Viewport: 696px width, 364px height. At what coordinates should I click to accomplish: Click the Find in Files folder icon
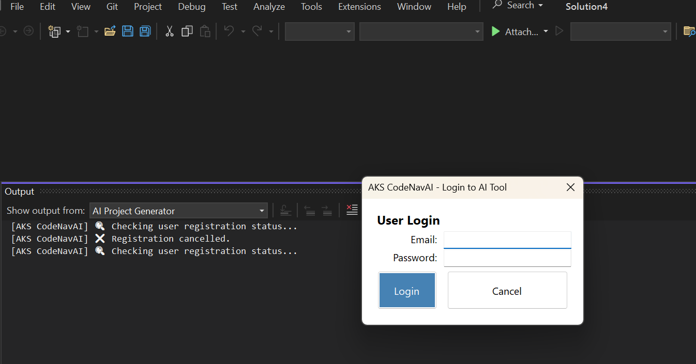coord(689,31)
